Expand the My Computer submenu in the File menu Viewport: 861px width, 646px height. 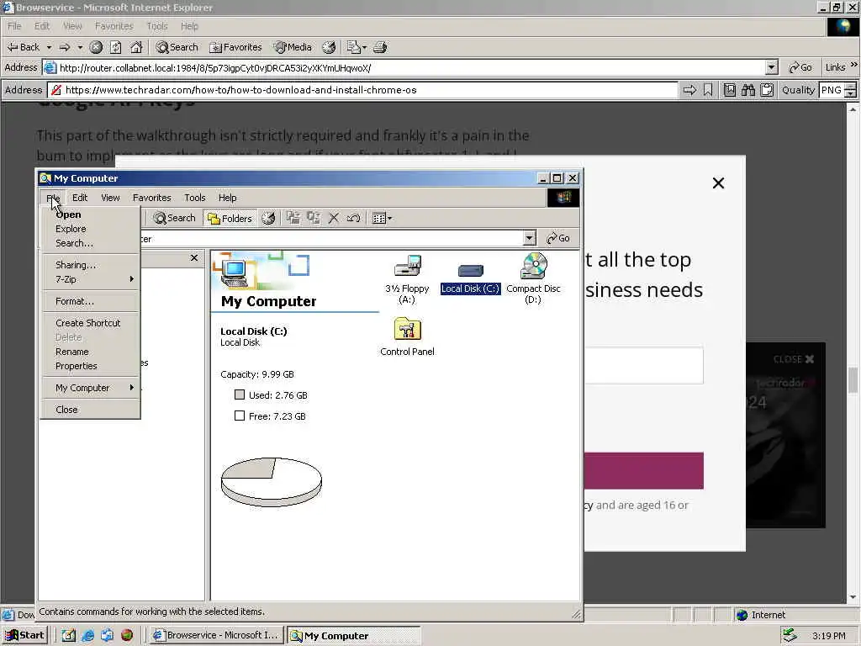[90, 389]
